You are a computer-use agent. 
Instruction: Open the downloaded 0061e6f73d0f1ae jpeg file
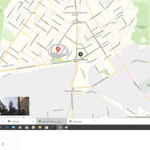(x=49, y=121)
